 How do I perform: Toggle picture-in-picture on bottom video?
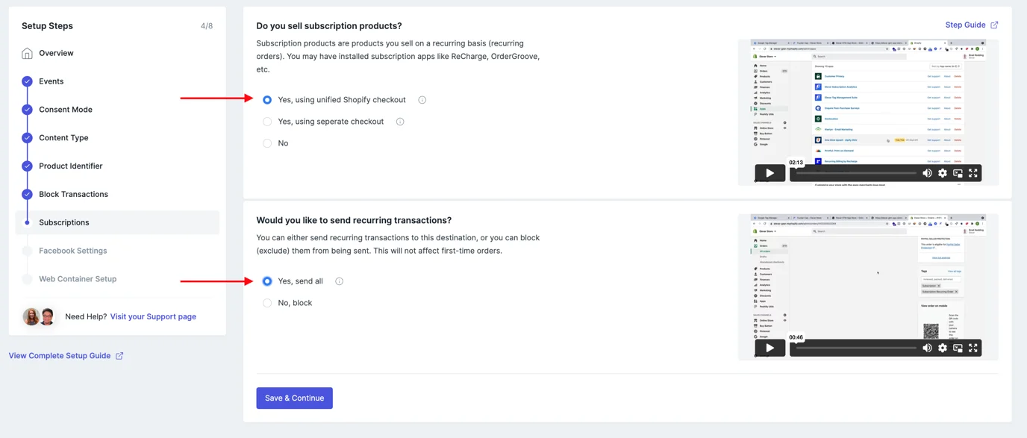[x=958, y=348]
